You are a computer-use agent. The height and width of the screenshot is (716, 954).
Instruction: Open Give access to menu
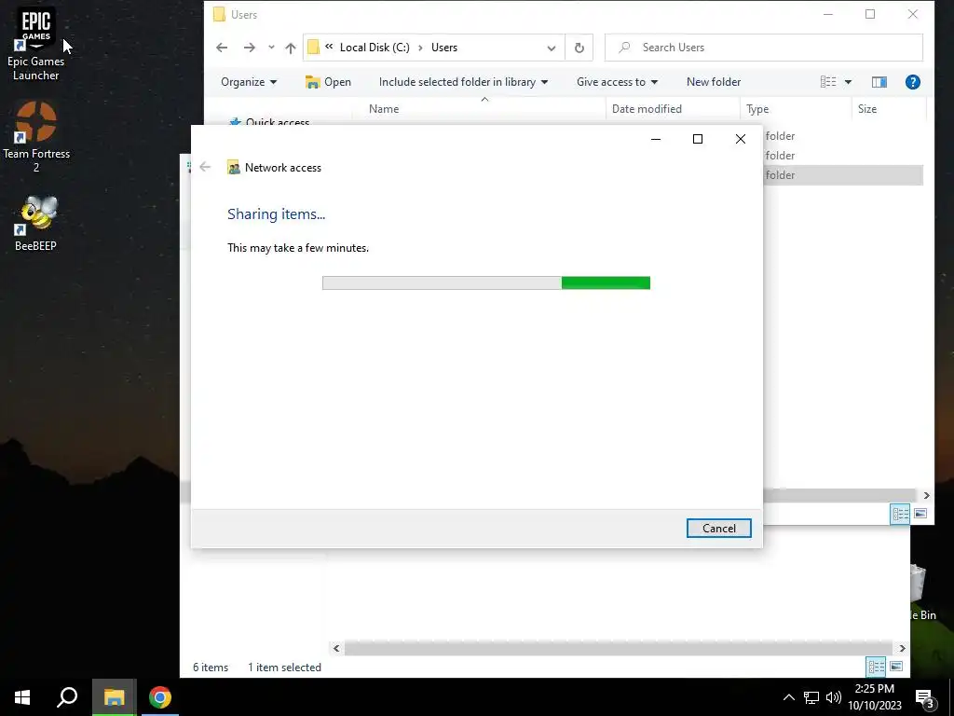click(617, 82)
